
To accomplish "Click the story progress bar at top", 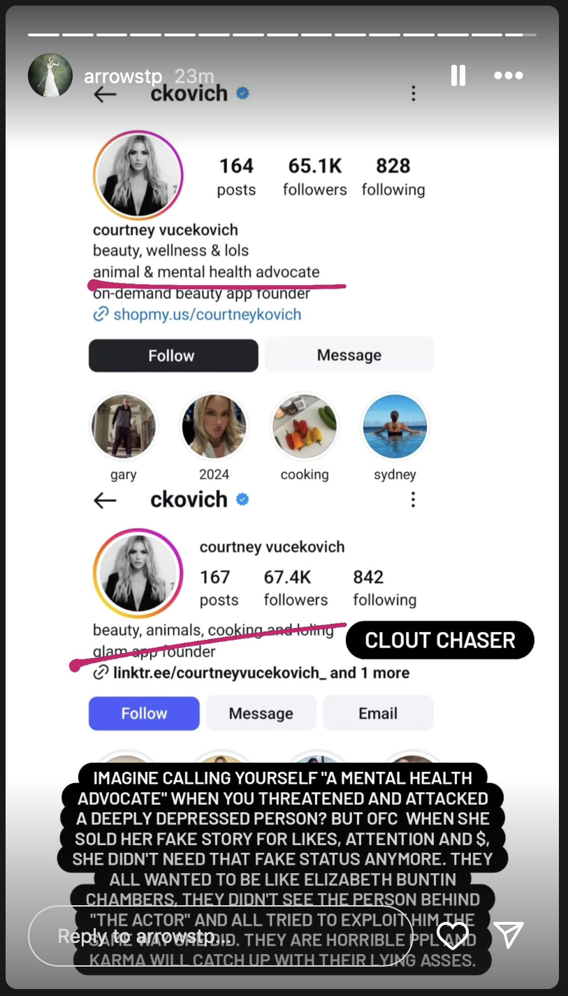I will [282, 34].
